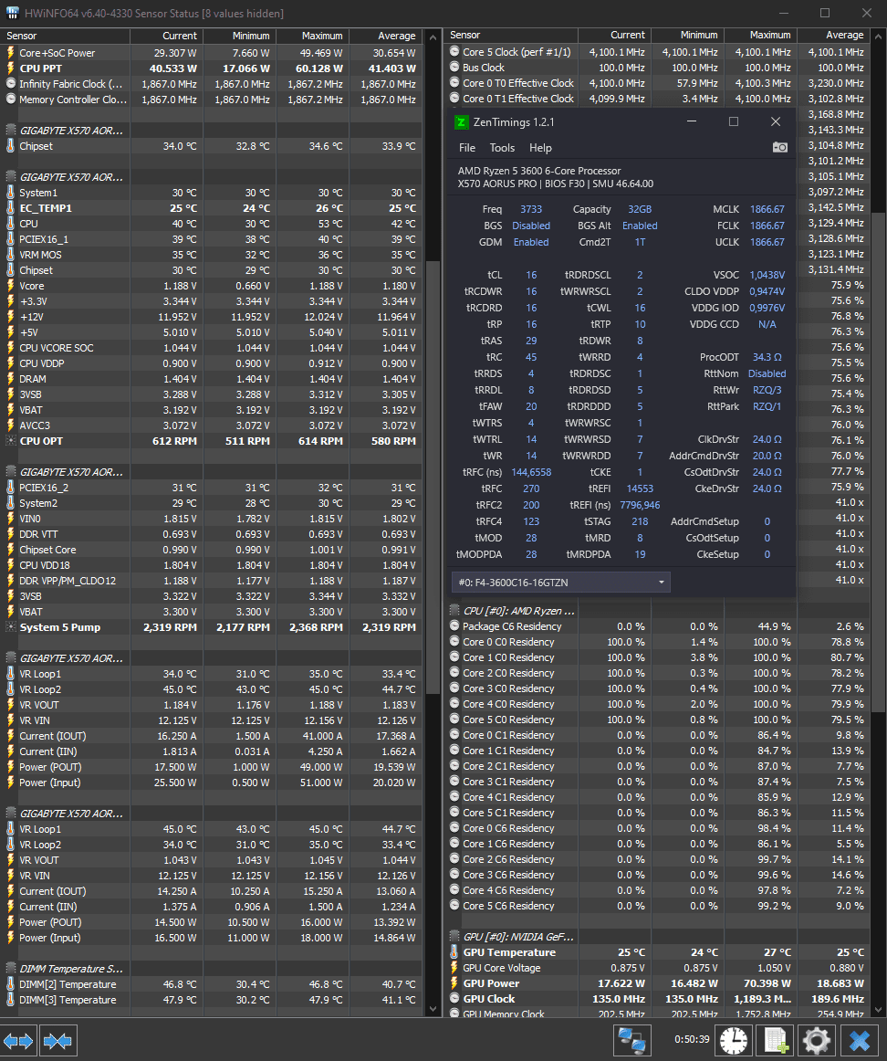
Task: Click the tRFC (ns) value 144,6558
Action: [x=531, y=472]
